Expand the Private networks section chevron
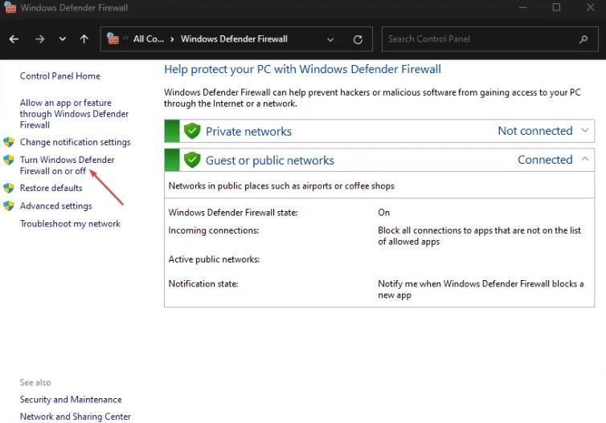The width and height of the screenshot is (606, 423). pos(585,131)
